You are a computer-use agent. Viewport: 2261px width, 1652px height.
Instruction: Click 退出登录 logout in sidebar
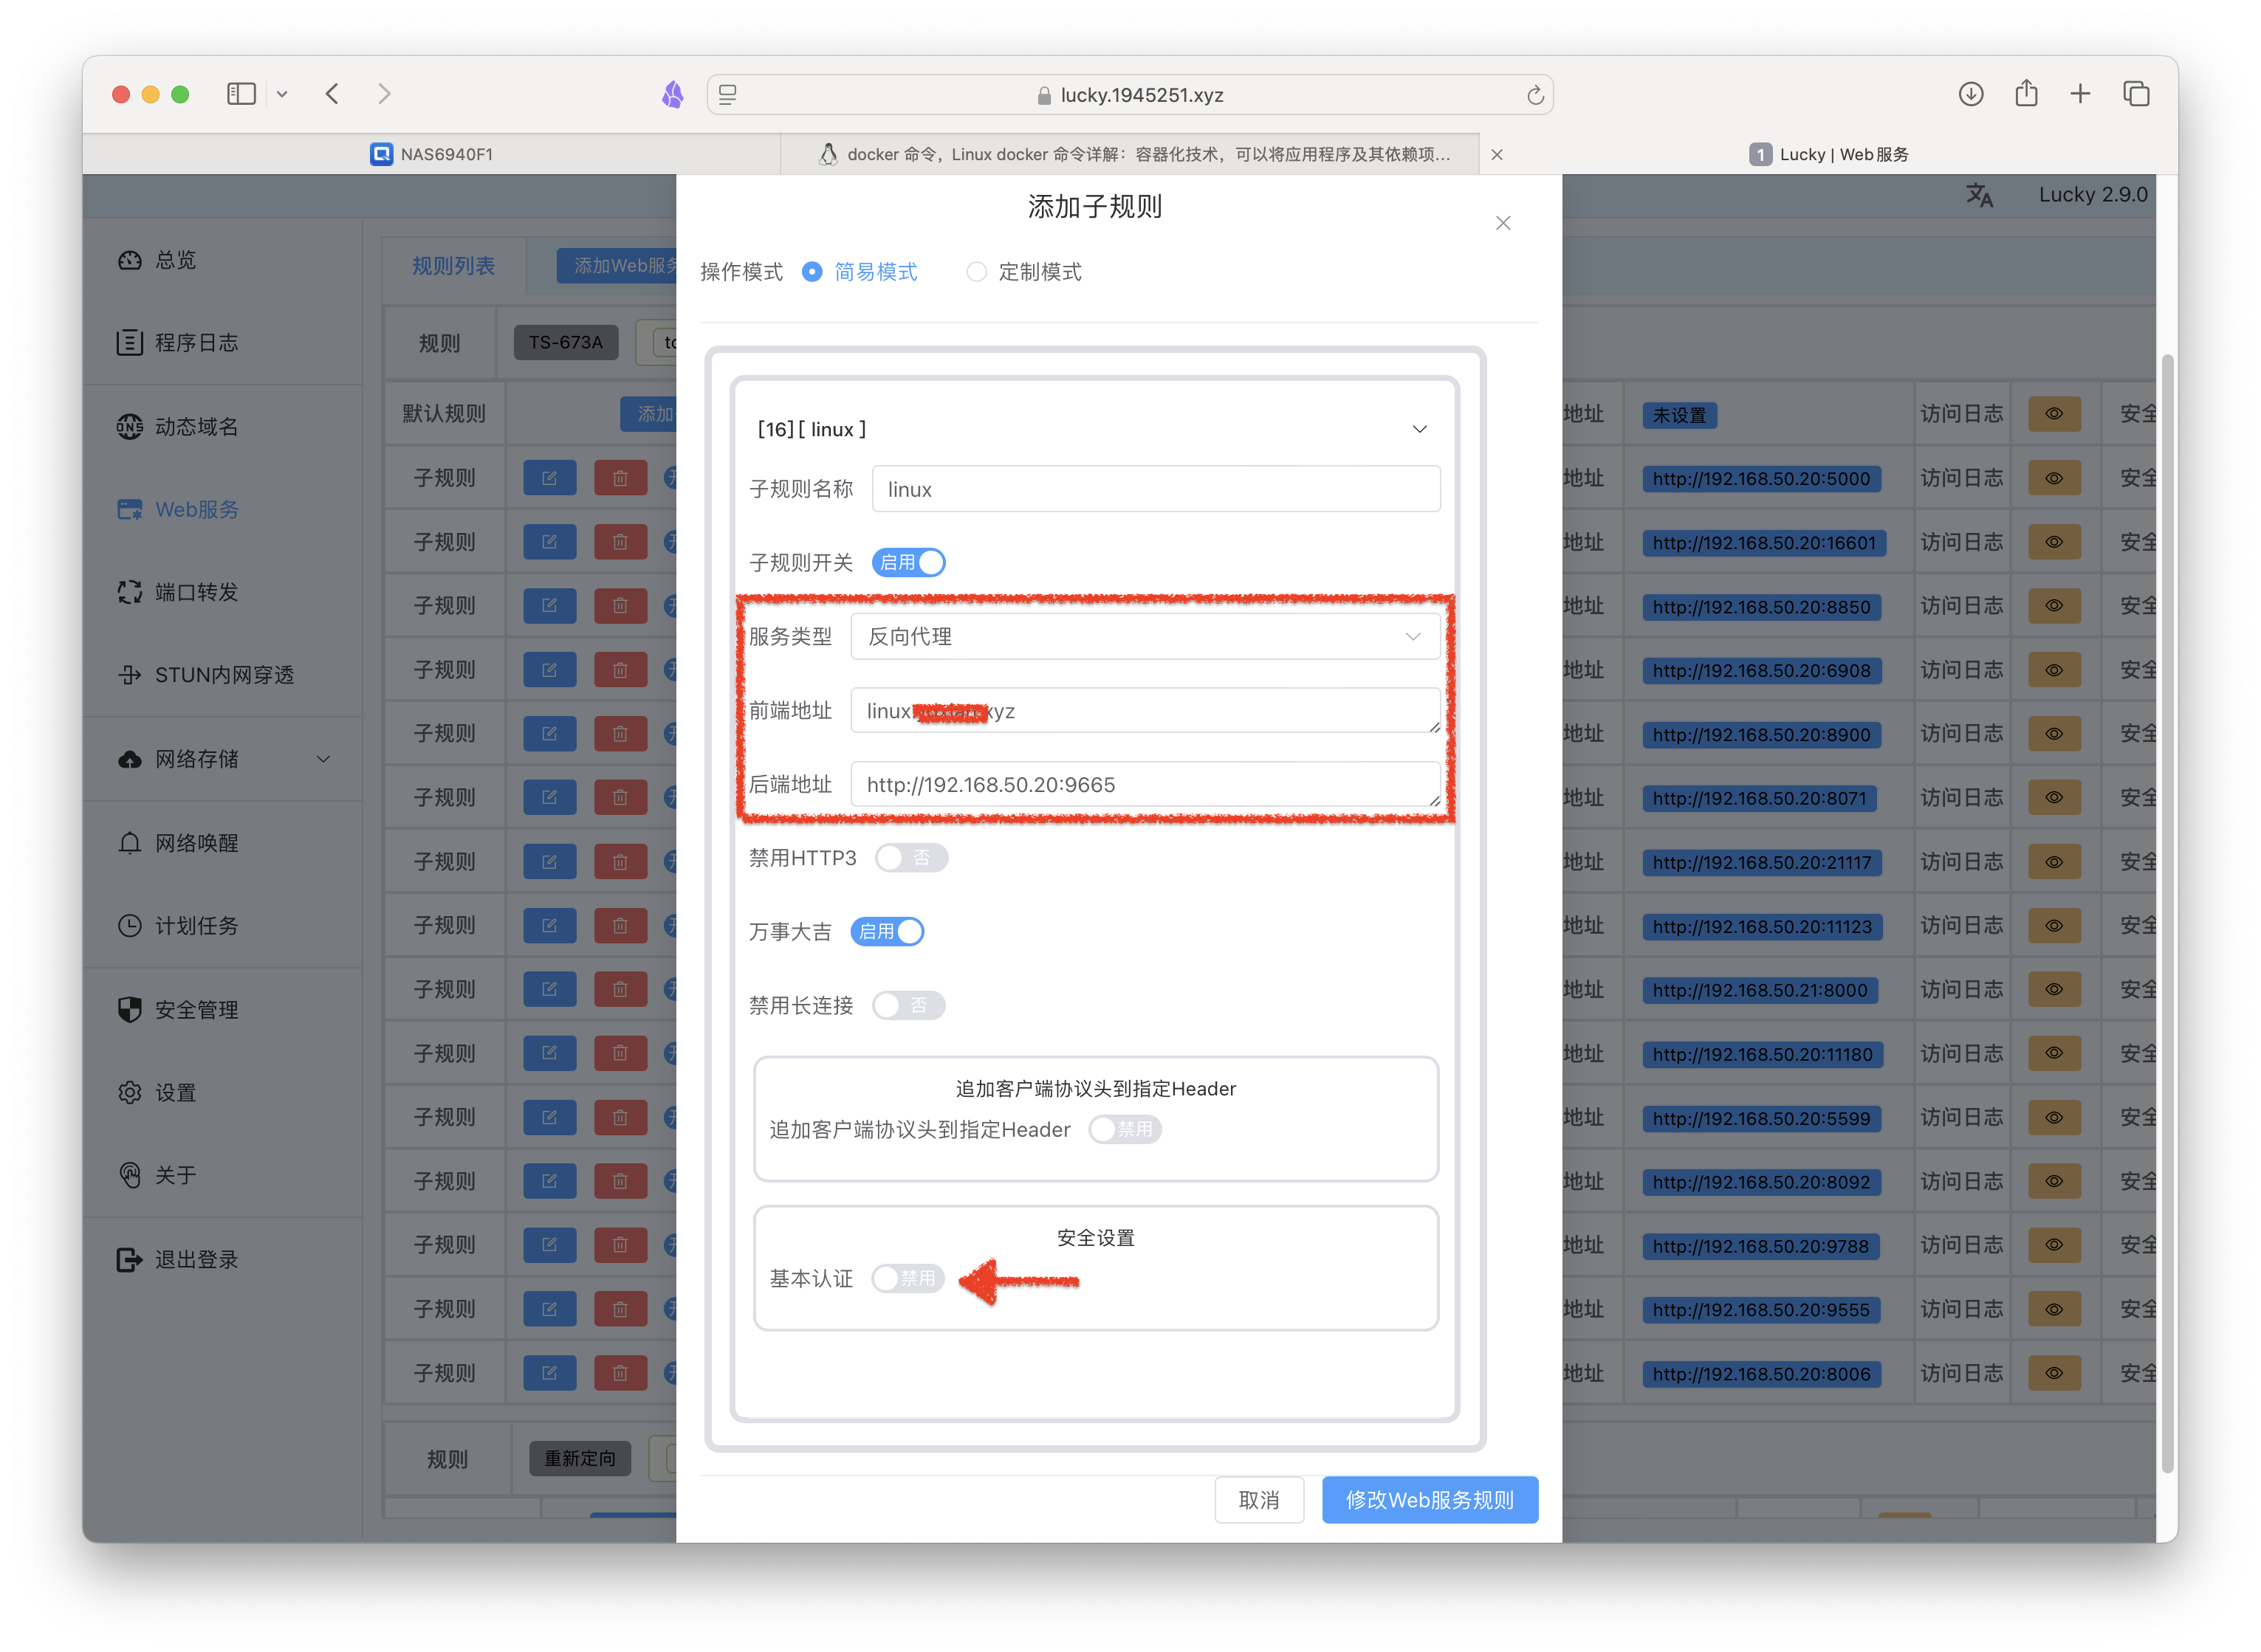(x=178, y=1260)
